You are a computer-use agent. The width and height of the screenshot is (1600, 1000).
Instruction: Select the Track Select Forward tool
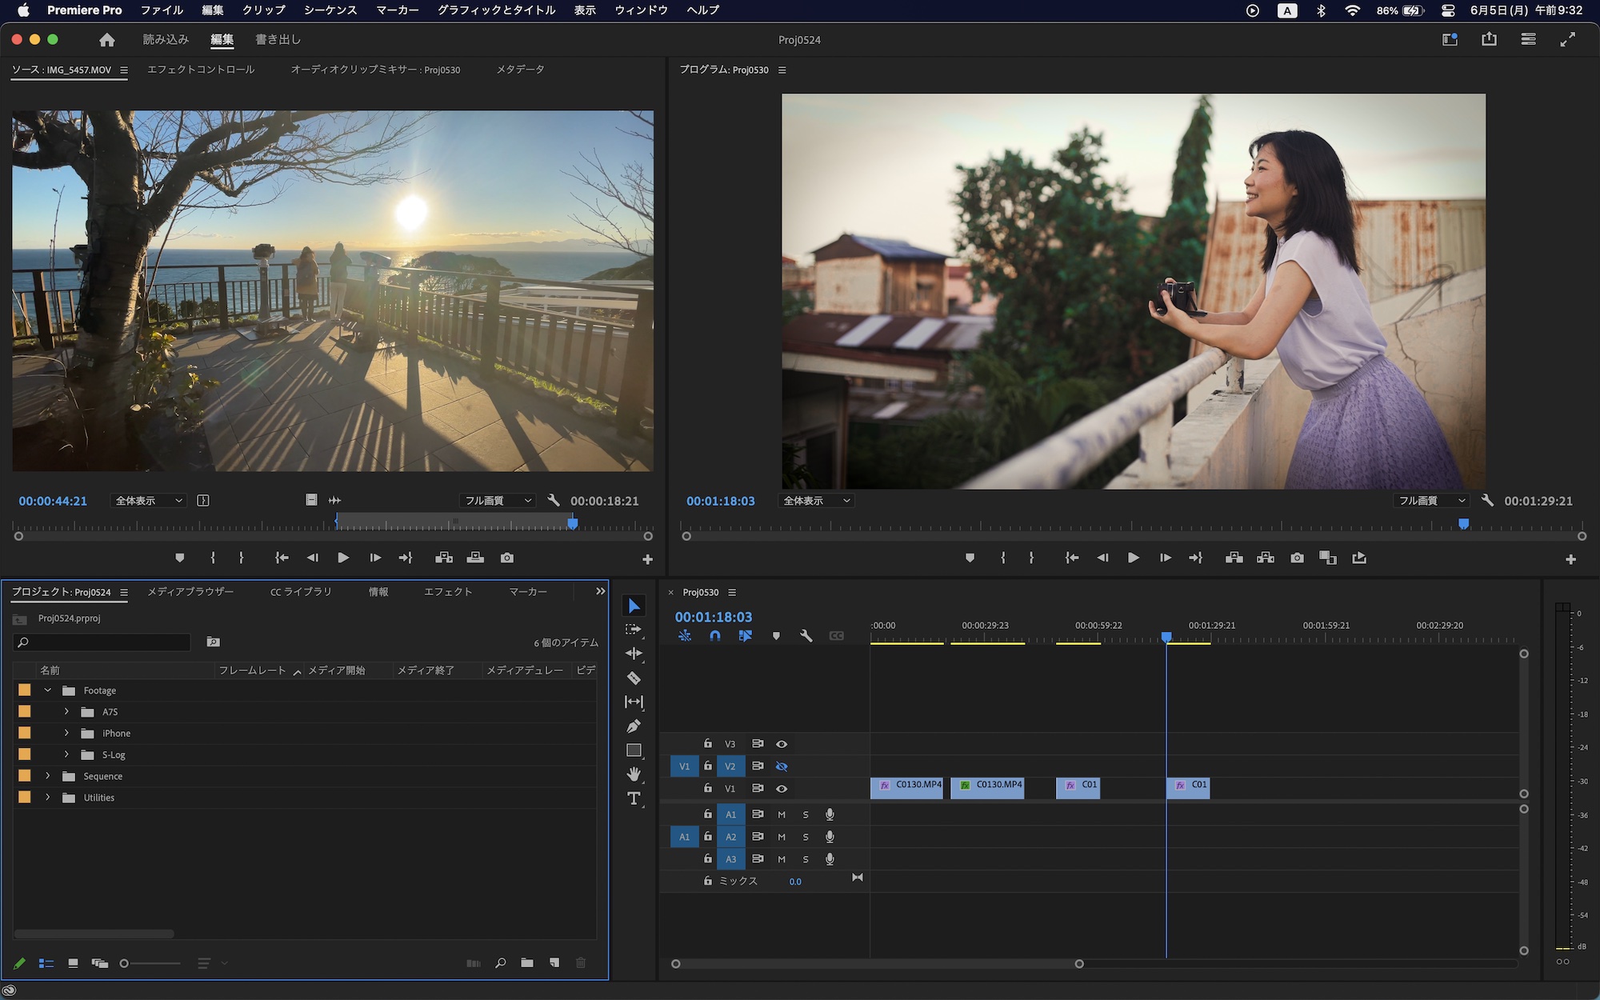click(634, 630)
